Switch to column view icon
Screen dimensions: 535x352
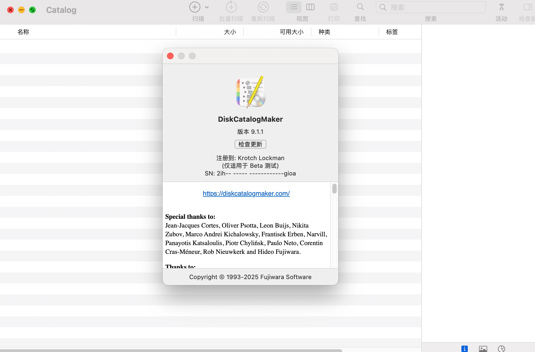click(310, 7)
